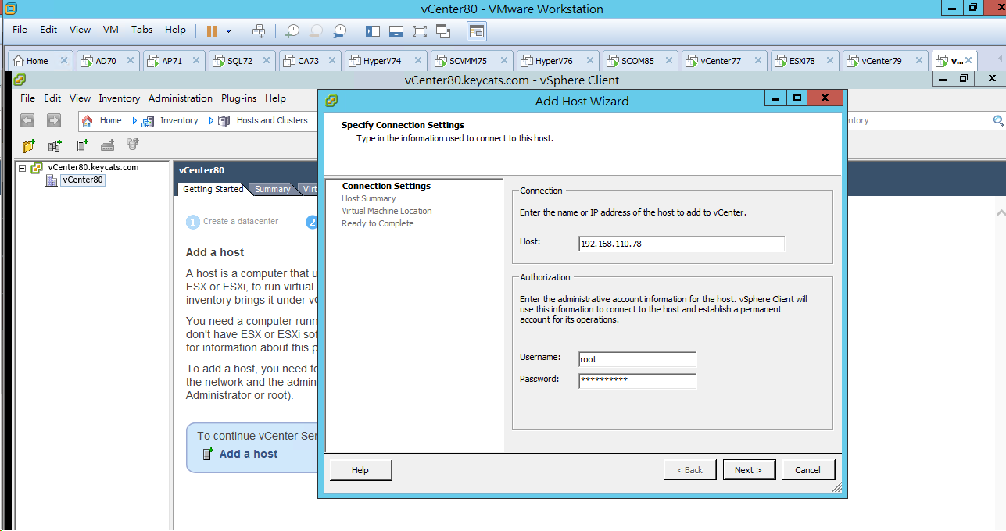Collapse the vCenter80.keycats.com tree node
The width and height of the screenshot is (1006, 531).
[x=22, y=168]
